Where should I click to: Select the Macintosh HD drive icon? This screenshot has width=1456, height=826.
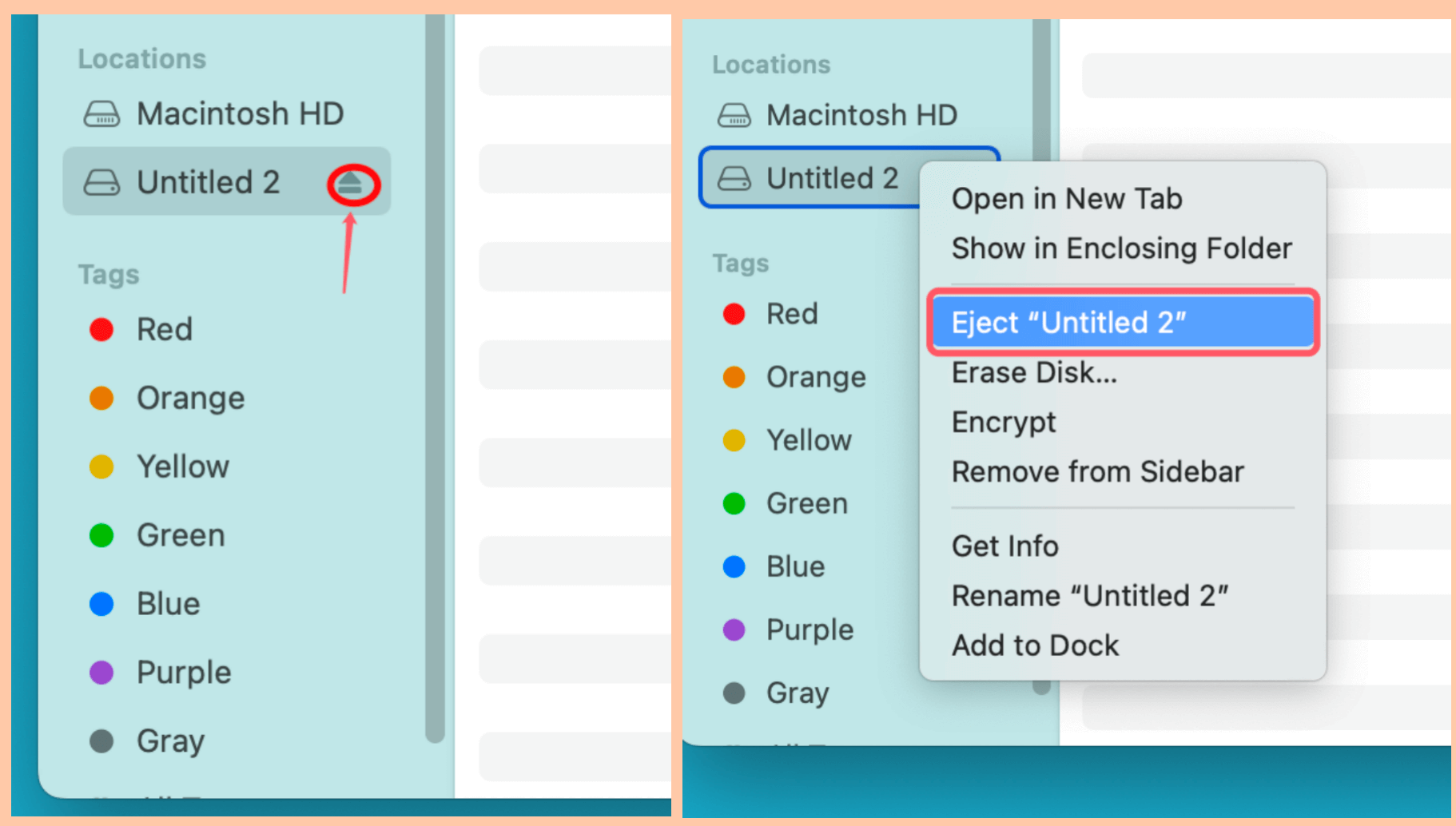101,113
